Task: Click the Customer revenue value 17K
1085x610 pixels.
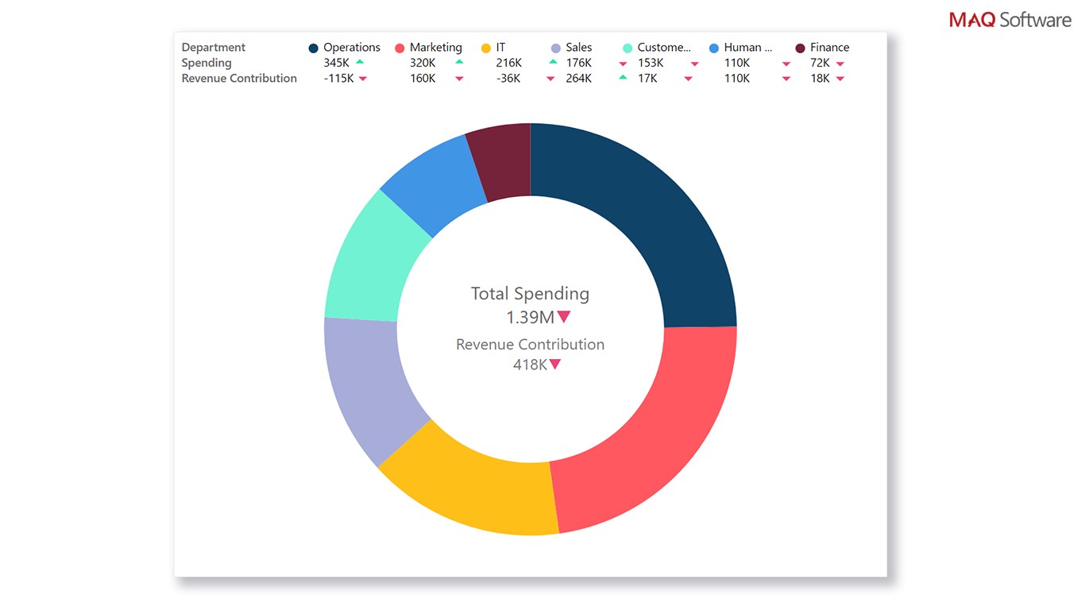Action: [647, 79]
